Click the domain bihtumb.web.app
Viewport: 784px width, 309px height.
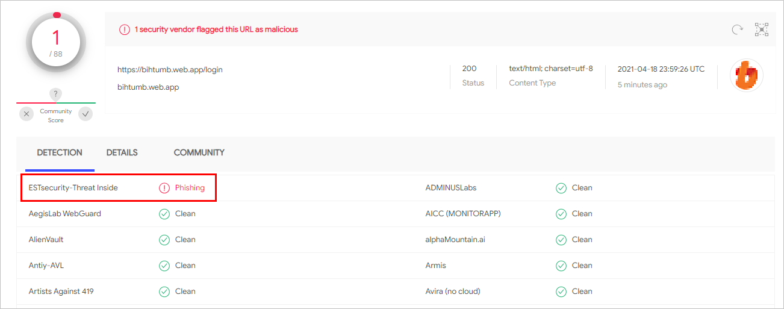click(148, 87)
